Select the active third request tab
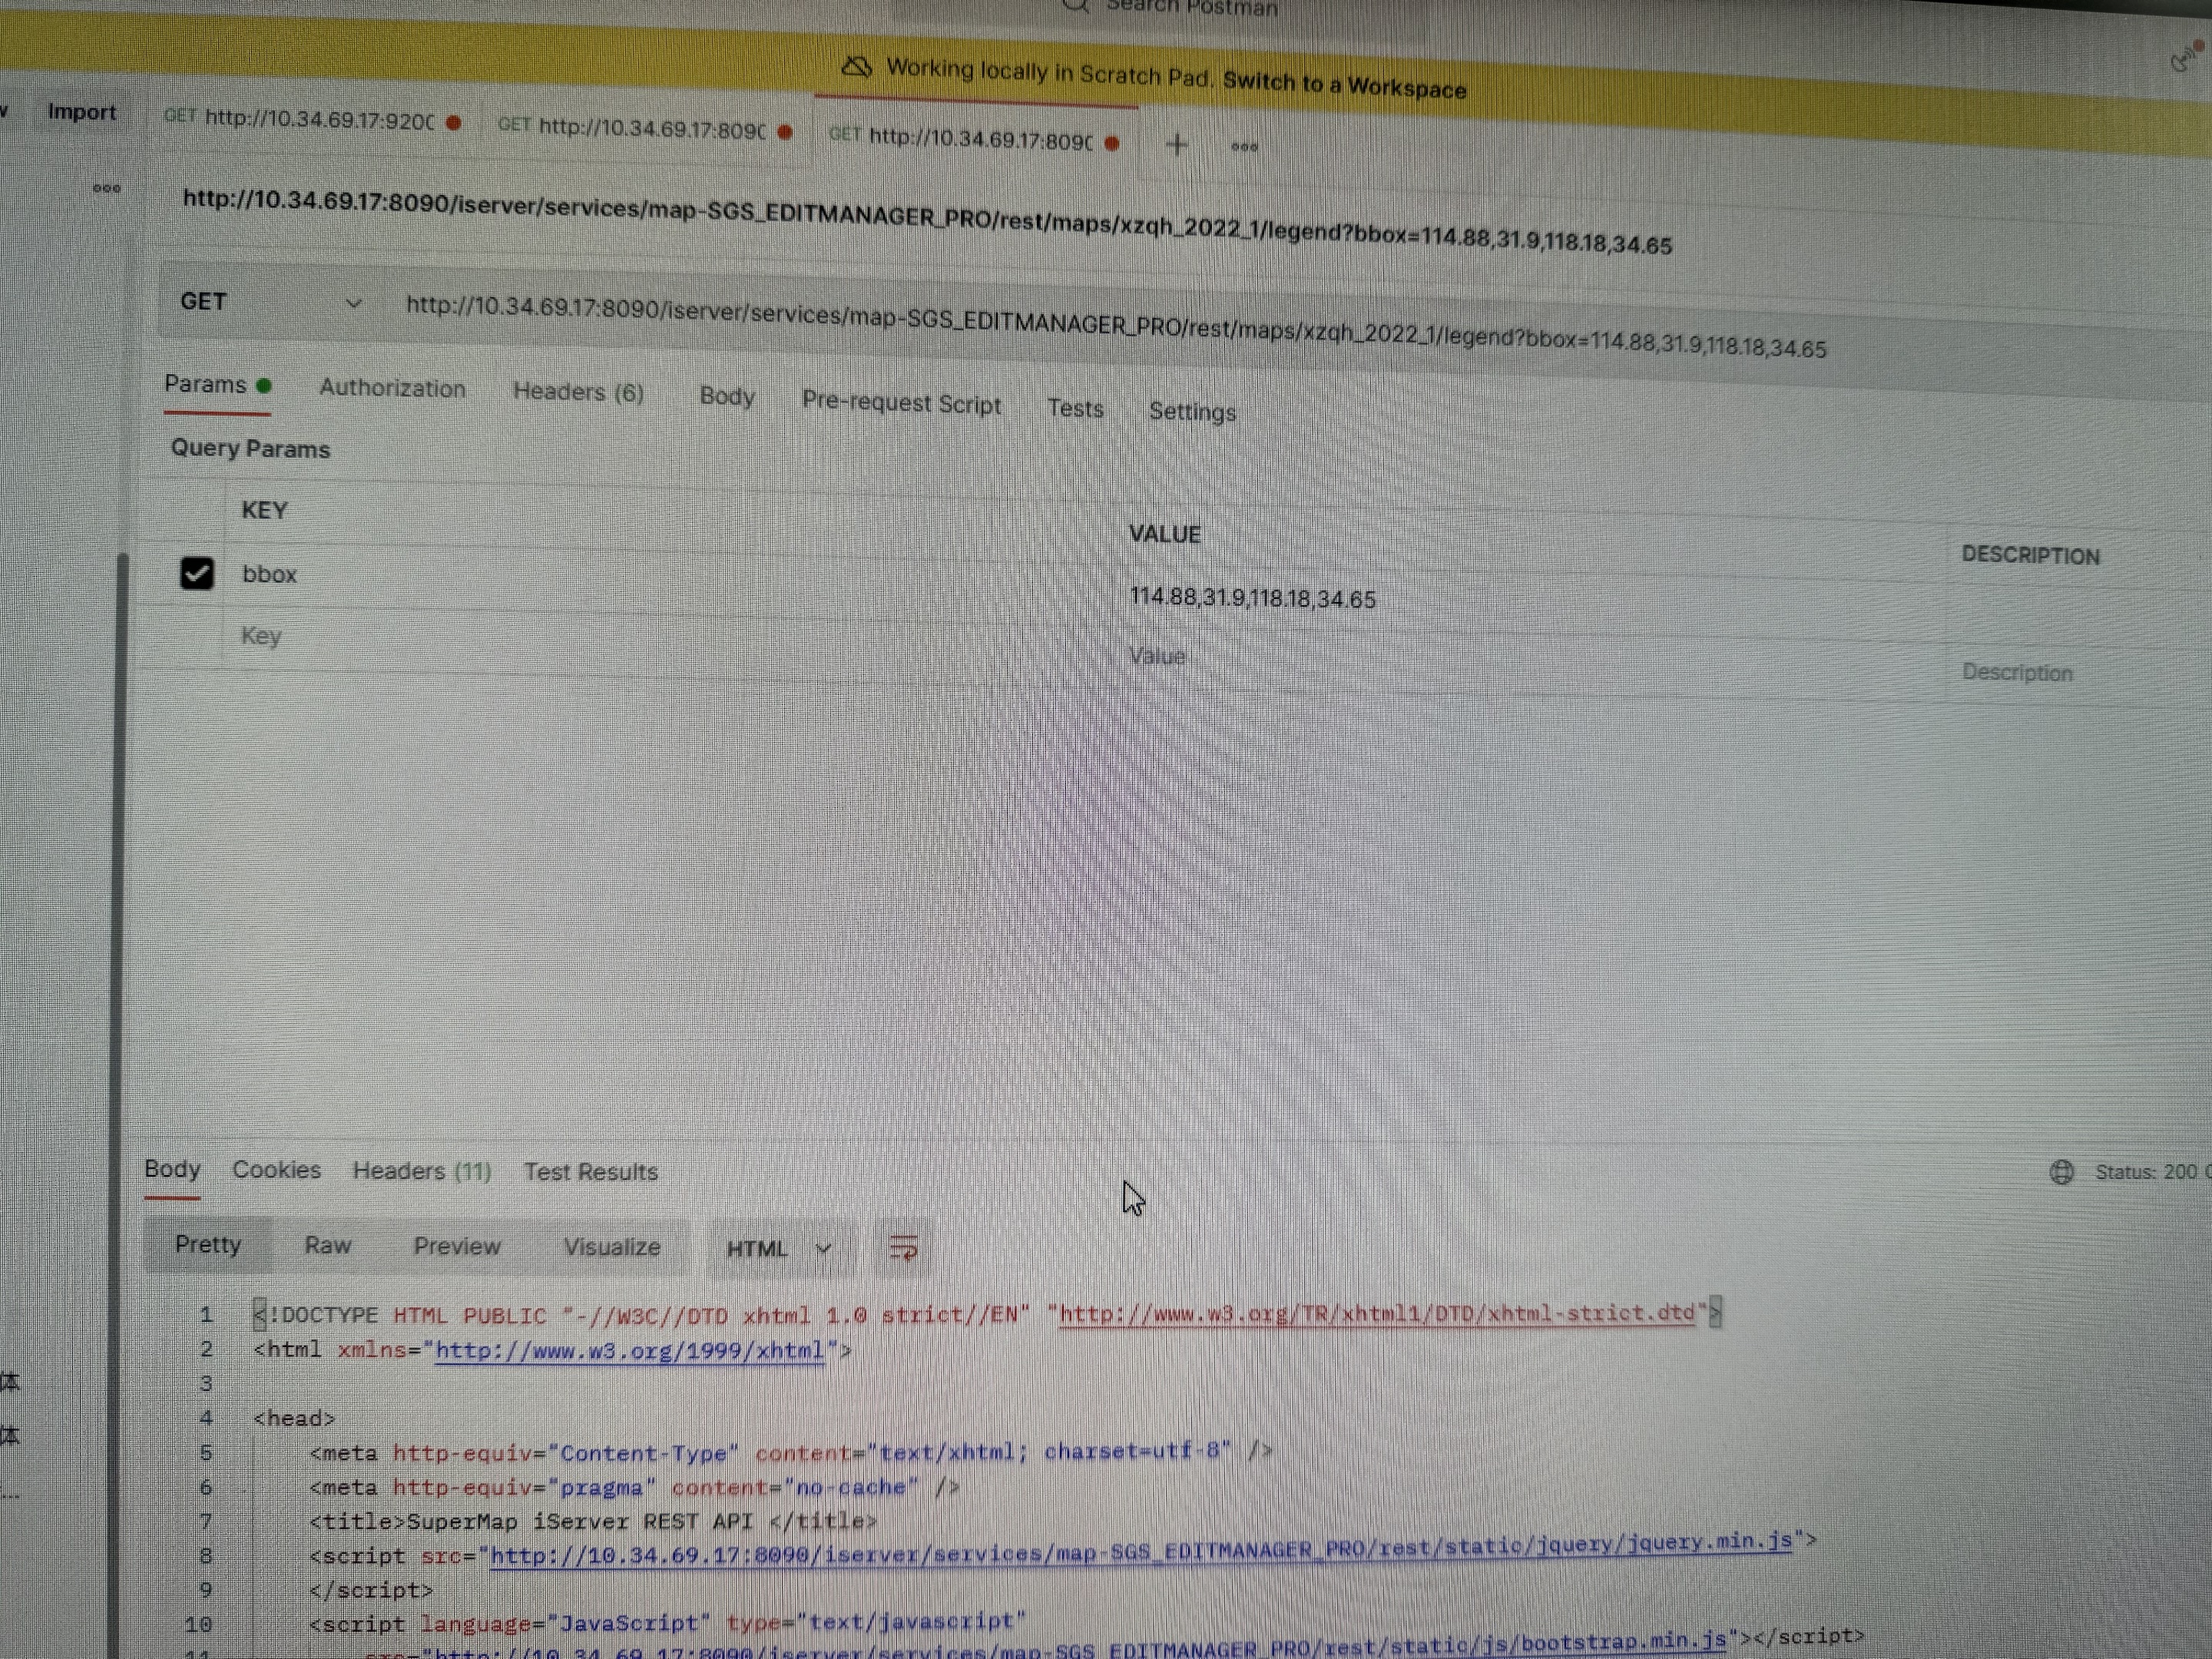2212x1659 pixels. [974, 138]
